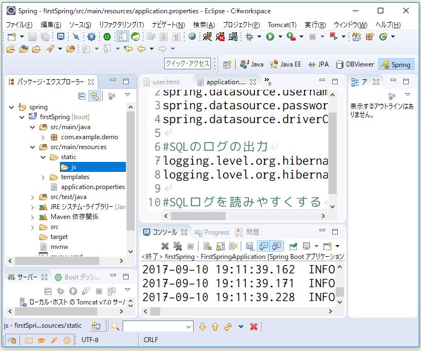The width and height of the screenshot is (421, 351).
Task: Click the Start server icon in Servers view
Action: point(73,291)
